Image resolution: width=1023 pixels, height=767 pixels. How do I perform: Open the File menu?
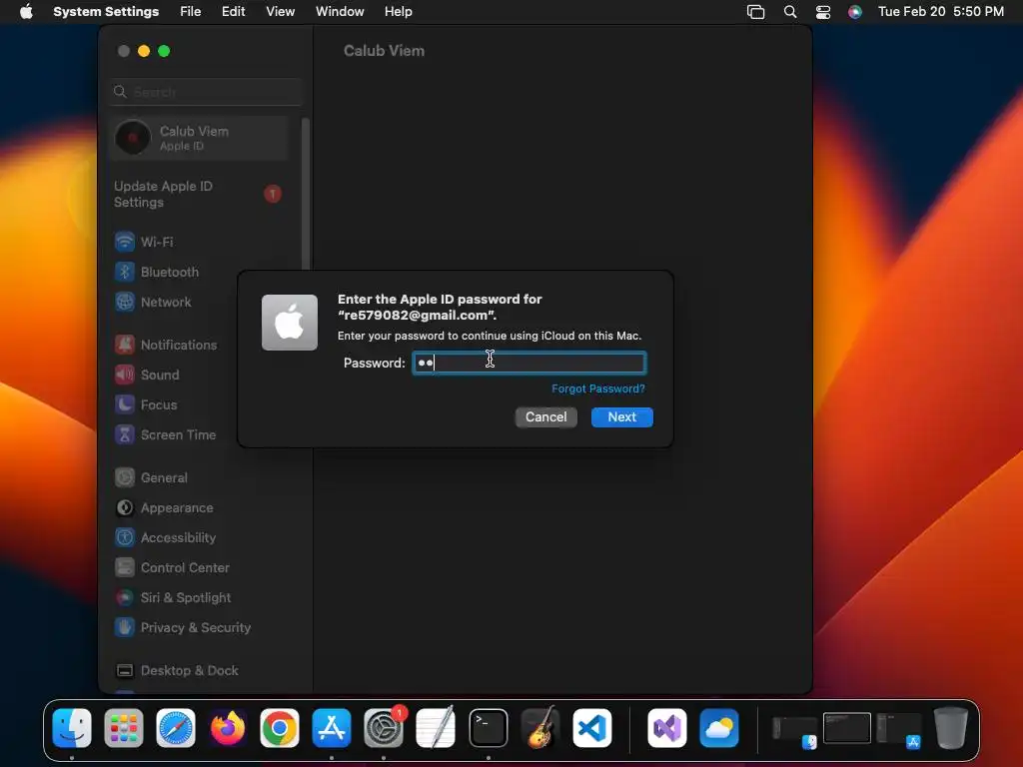click(191, 12)
